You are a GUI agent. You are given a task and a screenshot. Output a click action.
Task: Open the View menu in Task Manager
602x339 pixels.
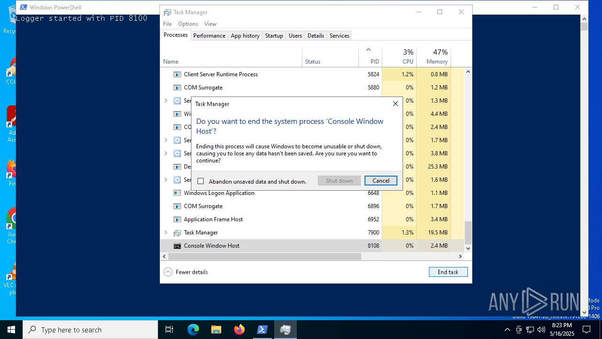click(210, 24)
